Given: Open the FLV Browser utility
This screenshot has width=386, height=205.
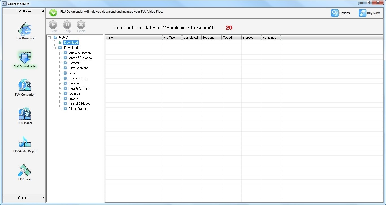Looking at the screenshot, I should coord(25,30).
